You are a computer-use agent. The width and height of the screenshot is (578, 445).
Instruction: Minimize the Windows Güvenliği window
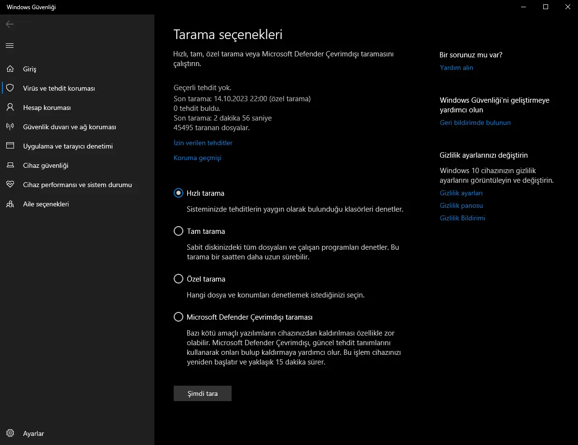tap(523, 7)
